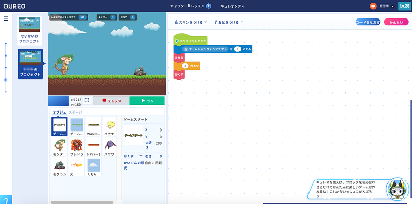The height and width of the screenshot is (204, 412).
Task: Click the コードをなおす button
Action: 368,22
